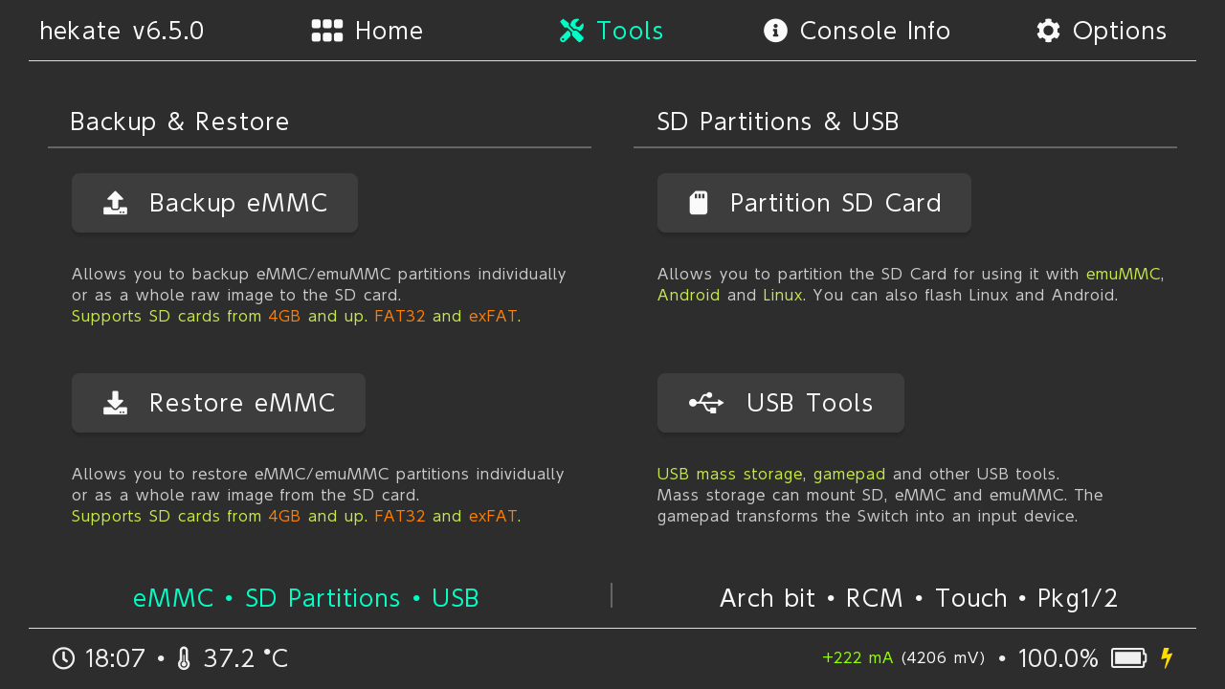
Task: Click the USB mass storage text
Action: point(729,474)
